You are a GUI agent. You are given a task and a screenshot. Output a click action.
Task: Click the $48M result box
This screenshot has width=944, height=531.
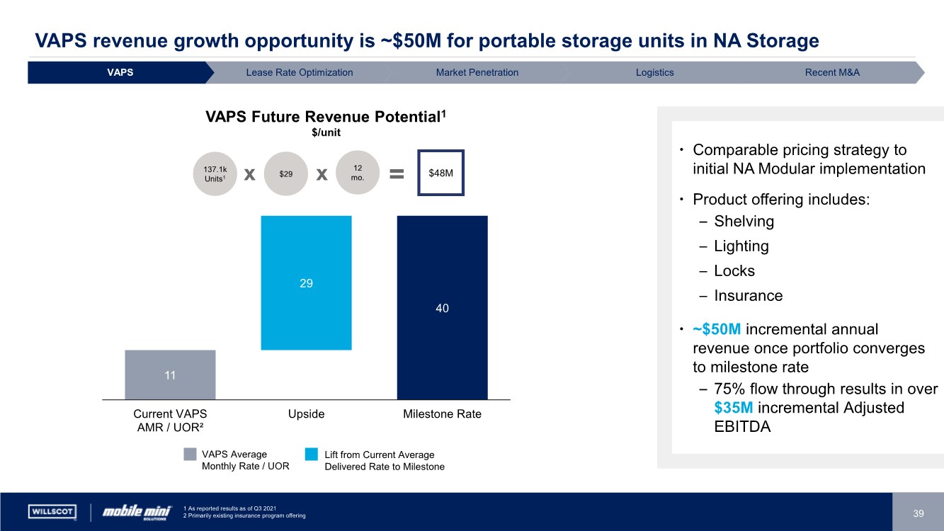click(x=440, y=172)
